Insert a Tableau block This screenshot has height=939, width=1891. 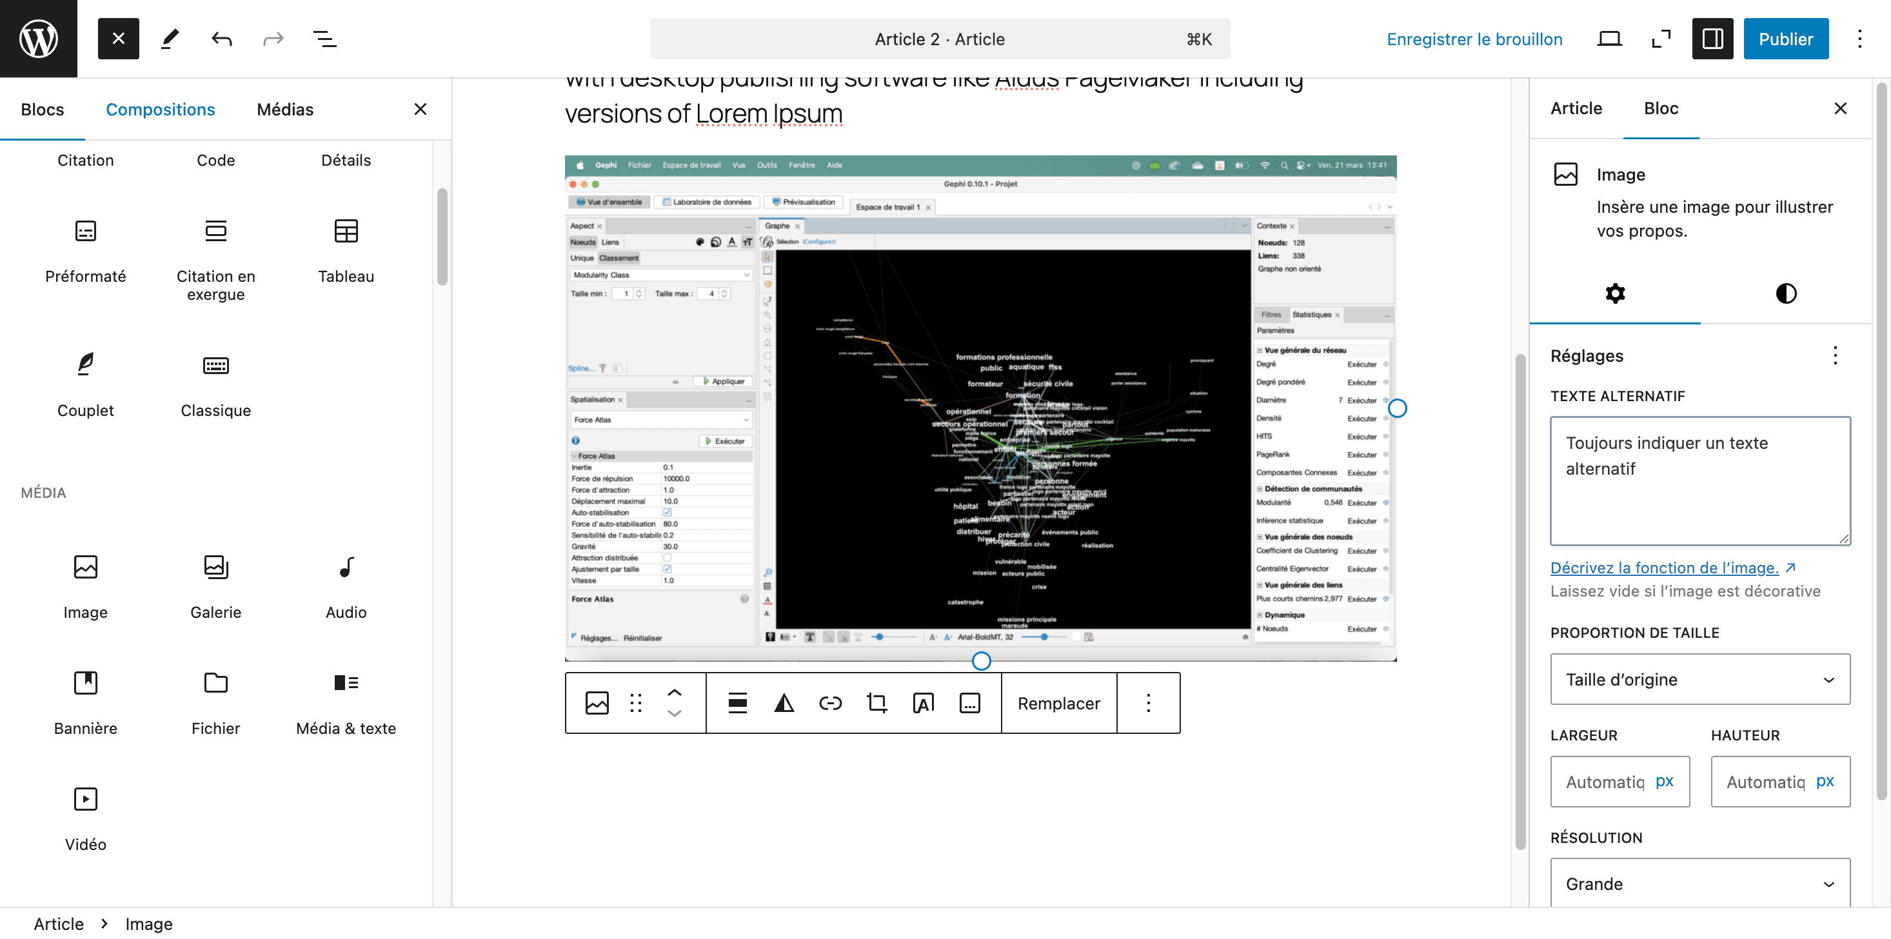pos(346,250)
